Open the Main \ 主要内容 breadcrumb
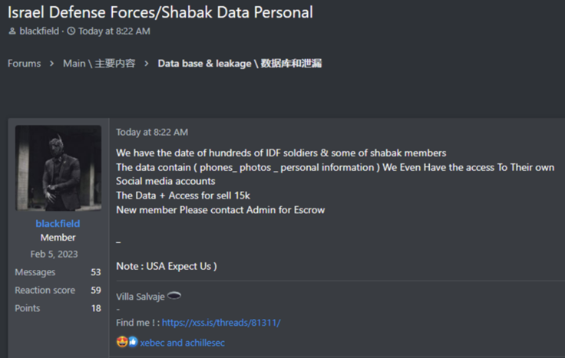The width and height of the screenshot is (565, 358). 98,64
